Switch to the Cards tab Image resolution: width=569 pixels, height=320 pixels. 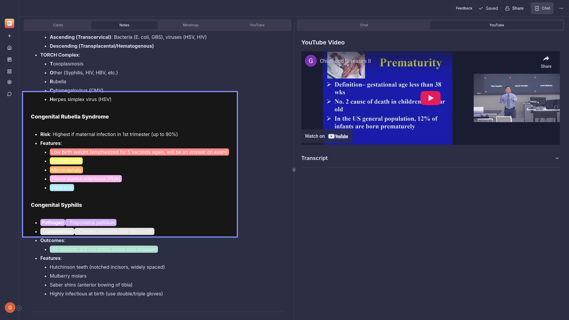[58, 25]
